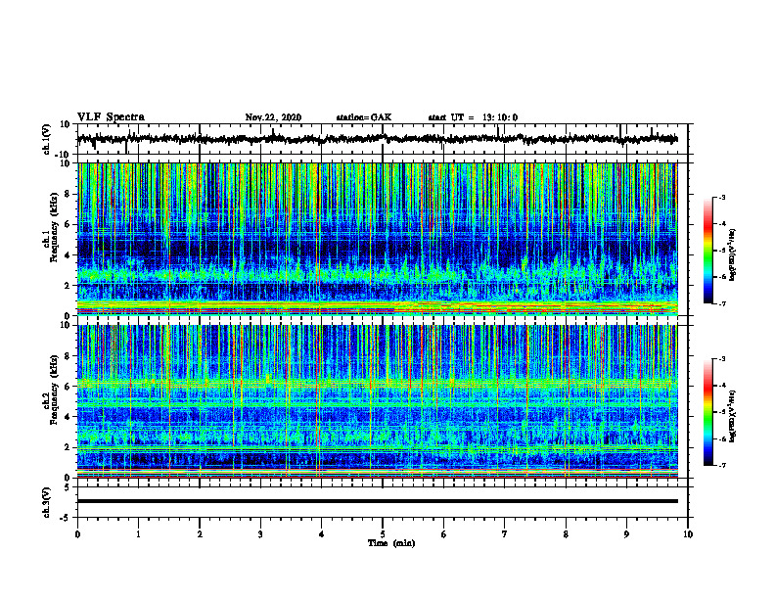Screen dimensions: 775x599
Task: Click time axis tick label "4"
Action: 322,534
